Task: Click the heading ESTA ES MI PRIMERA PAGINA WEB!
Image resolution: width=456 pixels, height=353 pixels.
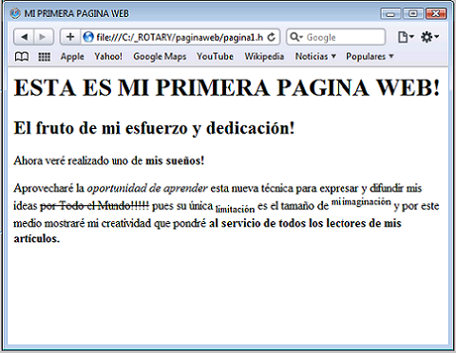Action: click(227, 87)
